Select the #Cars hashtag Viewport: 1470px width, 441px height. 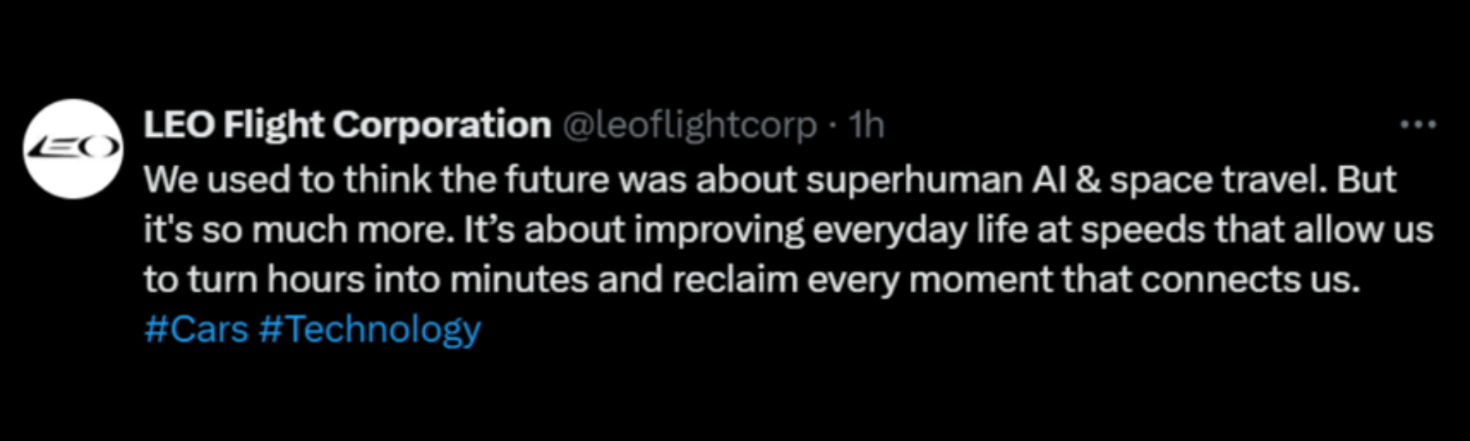(x=196, y=329)
